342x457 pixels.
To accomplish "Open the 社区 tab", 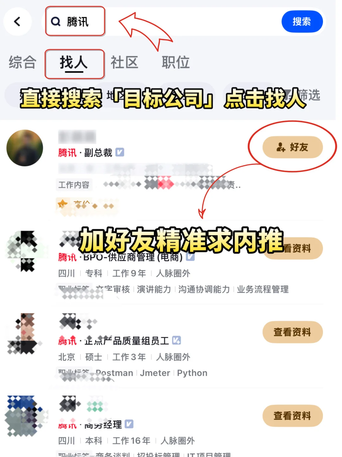I will (124, 62).
